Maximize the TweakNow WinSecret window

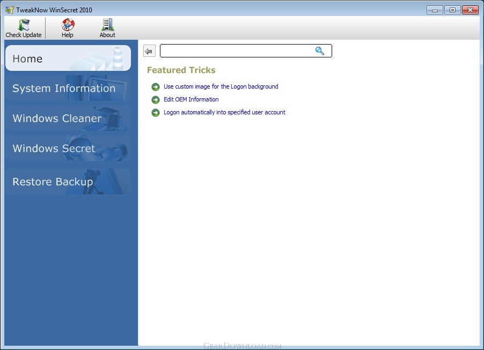(x=452, y=10)
